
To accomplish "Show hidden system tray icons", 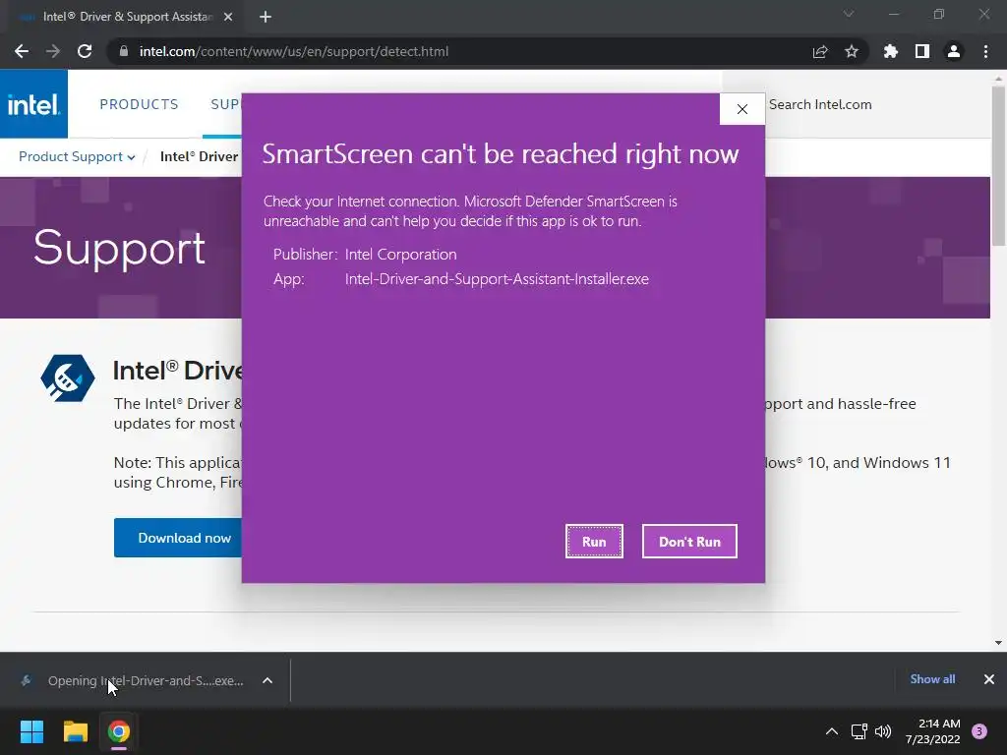I will pyautogui.click(x=832, y=731).
